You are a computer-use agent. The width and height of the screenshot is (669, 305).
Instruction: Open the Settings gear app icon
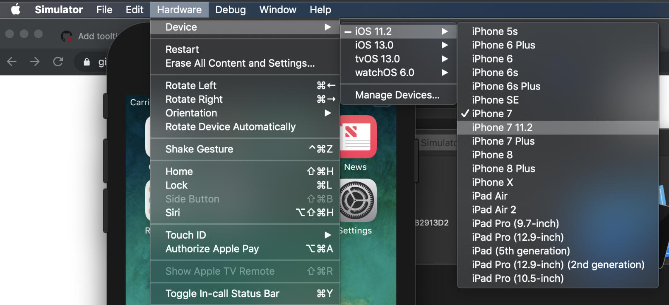(x=359, y=201)
